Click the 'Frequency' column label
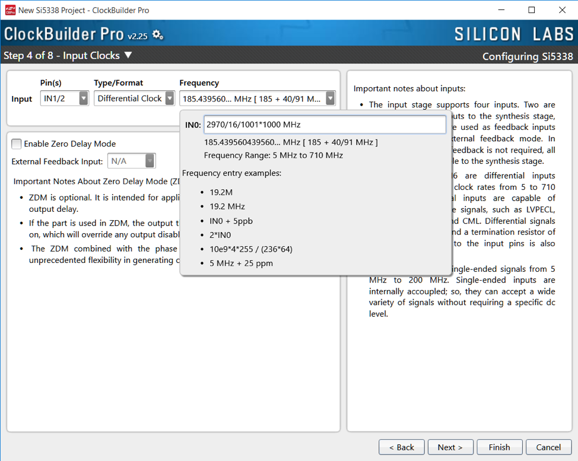 point(199,83)
